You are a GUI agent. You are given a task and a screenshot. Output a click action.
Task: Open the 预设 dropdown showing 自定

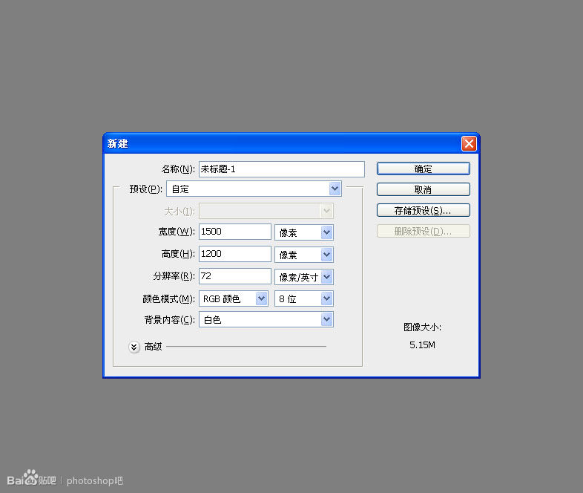[x=254, y=189]
